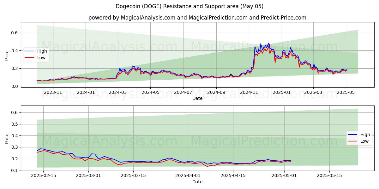Click the '2025-03' tick label on top chart

[313, 92]
